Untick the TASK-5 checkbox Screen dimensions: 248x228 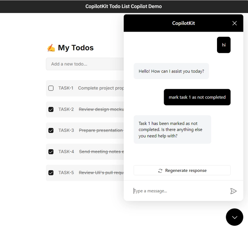51,173
